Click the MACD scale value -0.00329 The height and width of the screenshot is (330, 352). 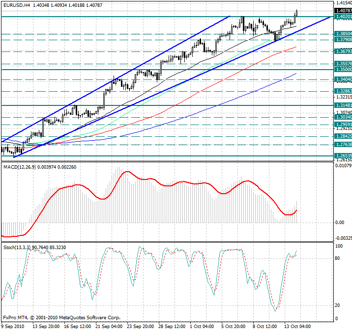pyautogui.click(x=344, y=238)
